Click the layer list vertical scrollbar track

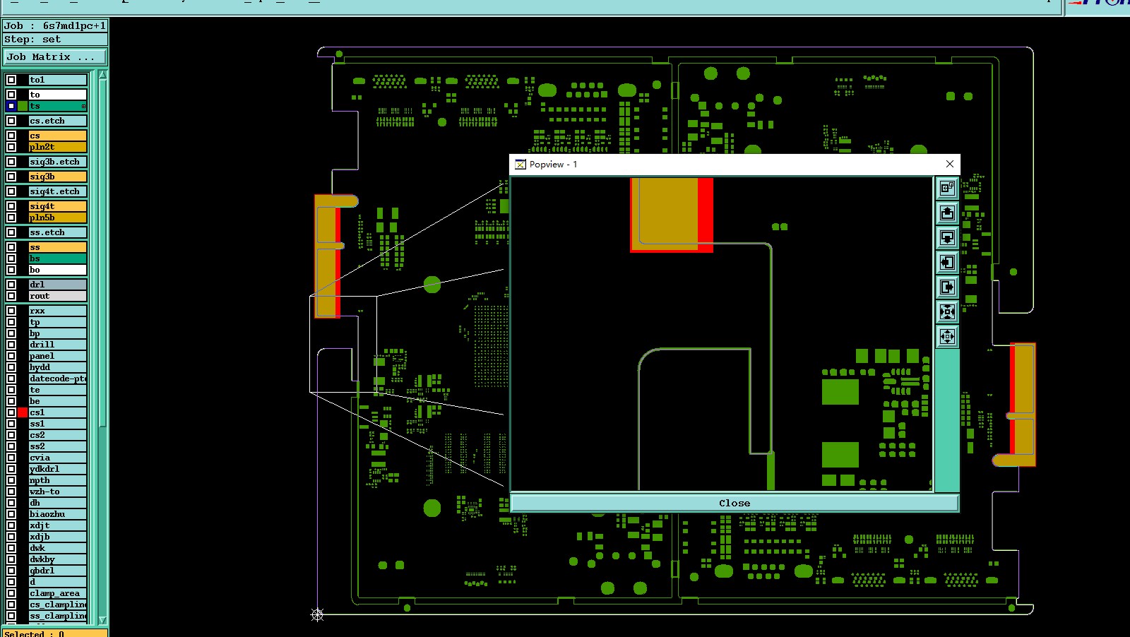(102, 523)
